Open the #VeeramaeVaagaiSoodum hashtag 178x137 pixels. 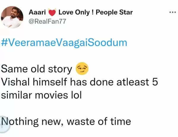point(64,43)
